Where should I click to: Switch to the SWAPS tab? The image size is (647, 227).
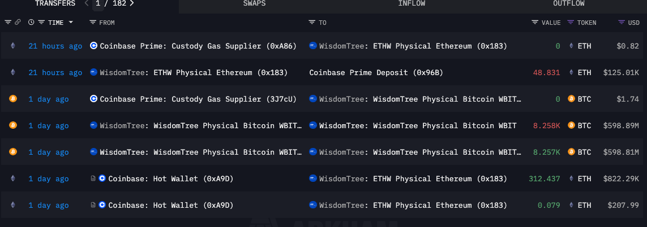point(254,3)
